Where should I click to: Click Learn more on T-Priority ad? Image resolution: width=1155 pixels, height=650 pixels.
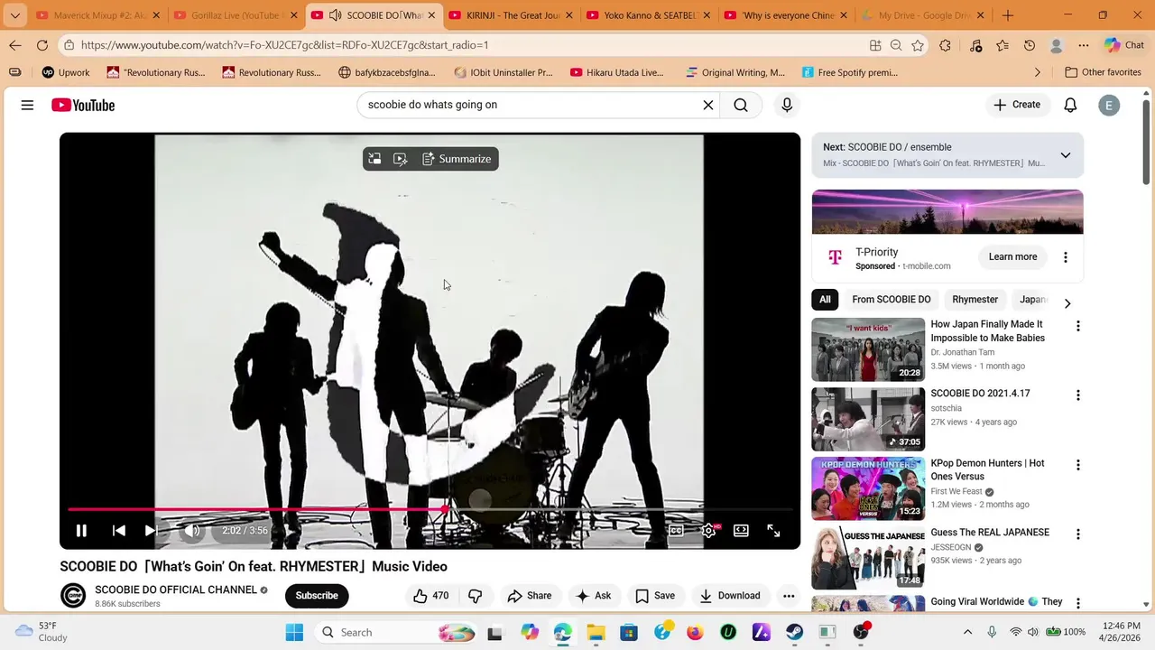click(x=1012, y=257)
